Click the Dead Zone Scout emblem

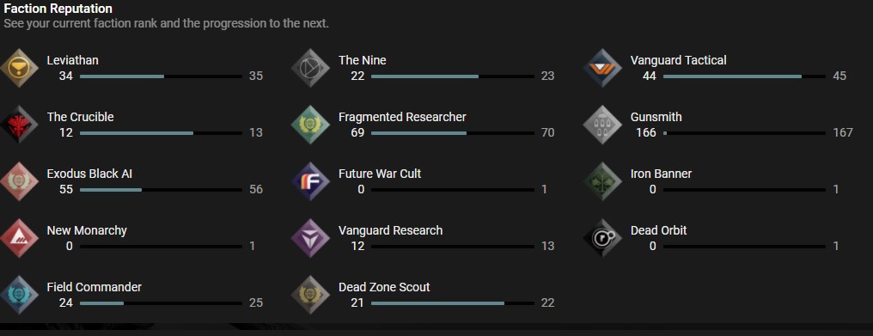[x=311, y=296]
